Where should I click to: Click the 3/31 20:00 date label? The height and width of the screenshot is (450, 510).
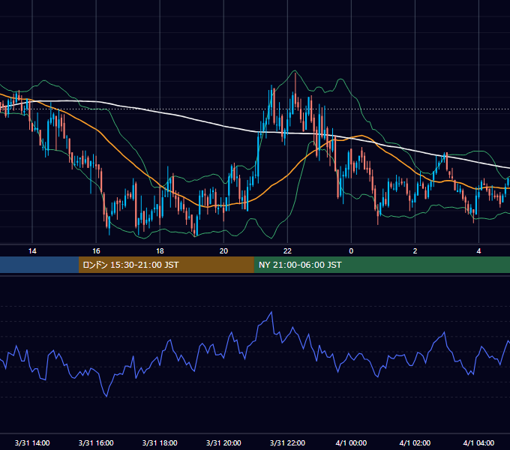pyautogui.click(x=223, y=442)
